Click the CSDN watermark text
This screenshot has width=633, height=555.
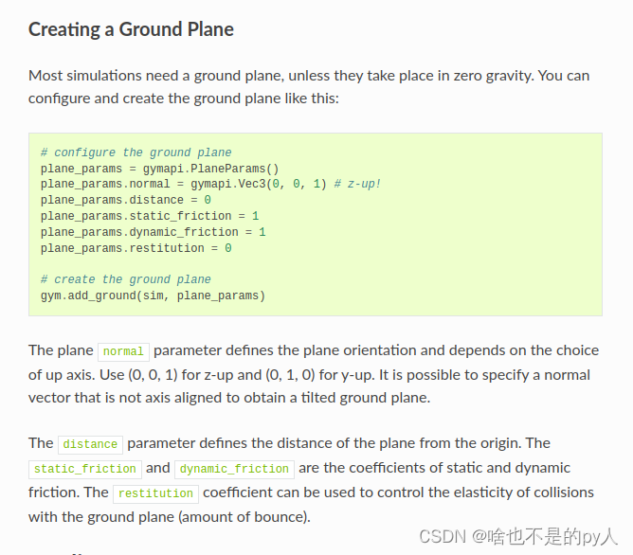coord(518,537)
